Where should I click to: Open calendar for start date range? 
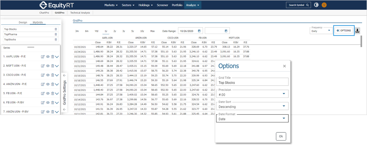[199, 31]
